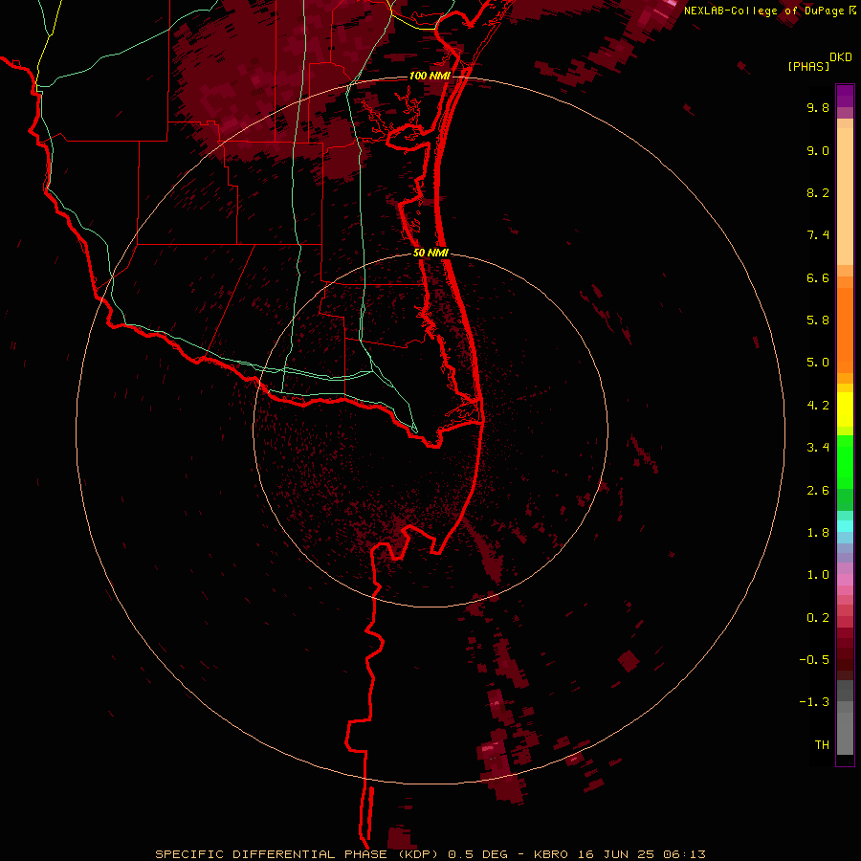Screen dimensions: 861x861
Task: Click the 7.4 value on the color scale
Action: coord(818,235)
